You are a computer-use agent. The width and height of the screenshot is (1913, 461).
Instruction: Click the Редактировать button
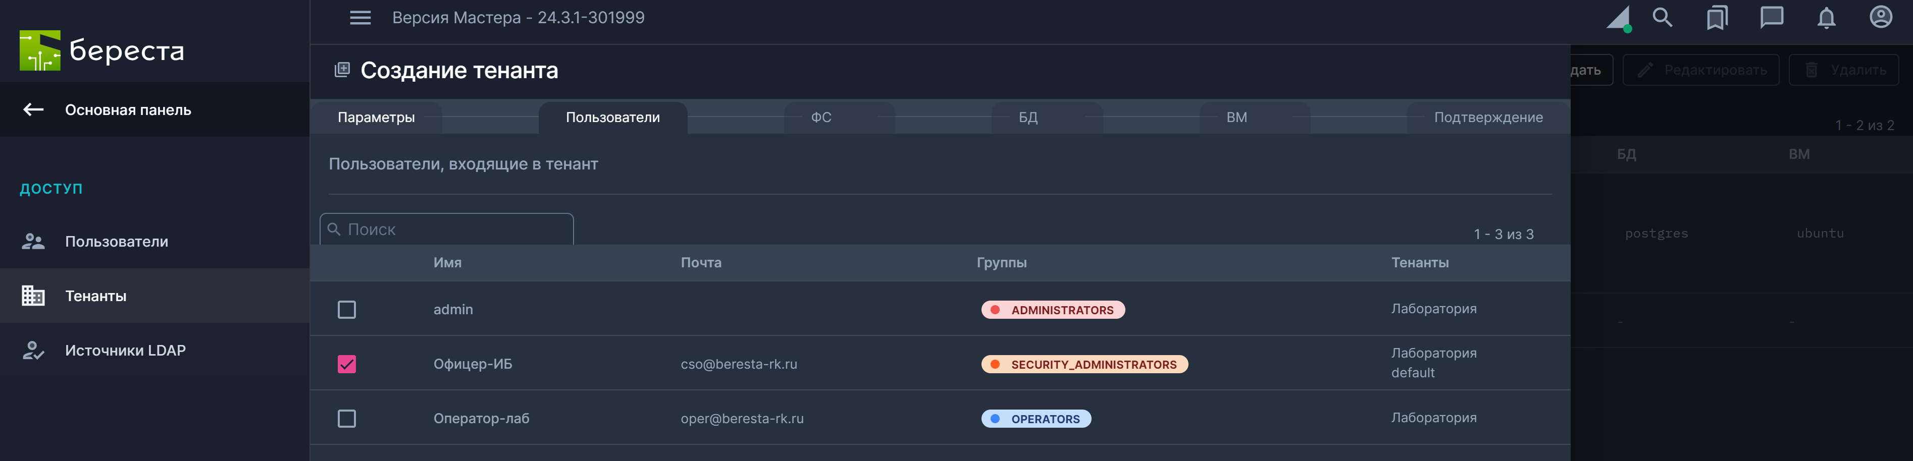click(1700, 71)
